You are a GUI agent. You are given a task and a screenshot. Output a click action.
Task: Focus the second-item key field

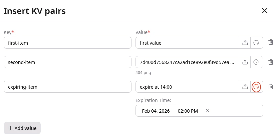point(67,62)
